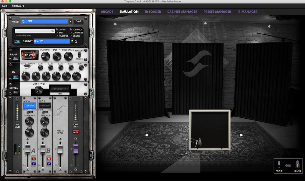The image size is (305, 181).
Task: Click the SAVE preset button
Action: point(79,21)
